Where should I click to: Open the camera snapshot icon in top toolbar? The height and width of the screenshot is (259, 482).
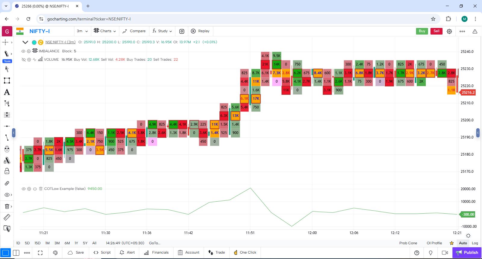(x=182, y=31)
